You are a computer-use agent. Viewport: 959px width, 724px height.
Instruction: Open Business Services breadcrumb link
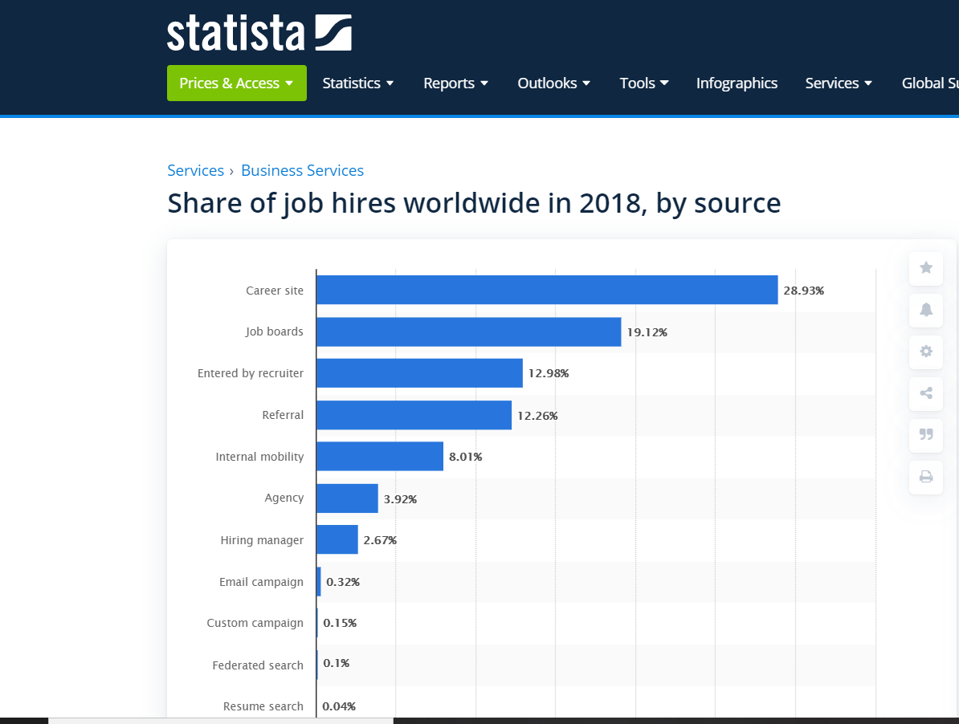pyautogui.click(x=302, y=170)
